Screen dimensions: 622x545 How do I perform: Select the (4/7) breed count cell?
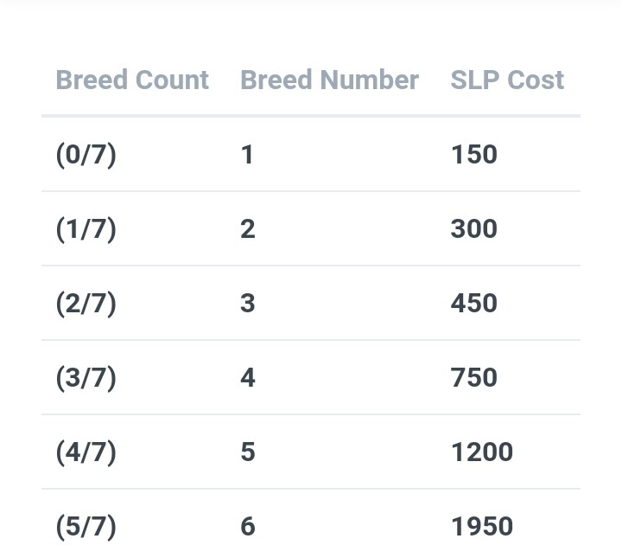[86, 452]
